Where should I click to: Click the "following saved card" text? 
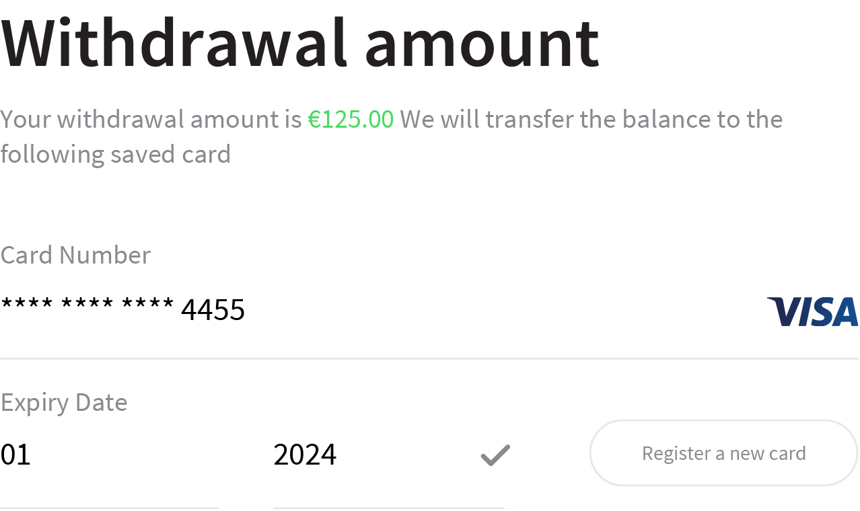point(115,154)
